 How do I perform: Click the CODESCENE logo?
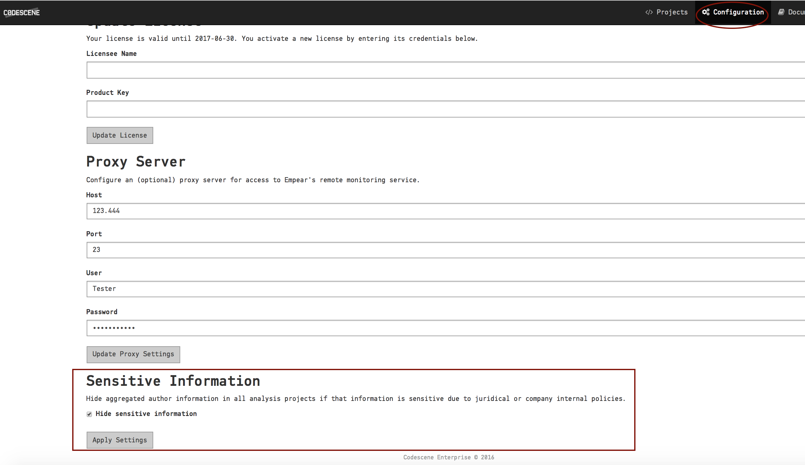[21, 13]
